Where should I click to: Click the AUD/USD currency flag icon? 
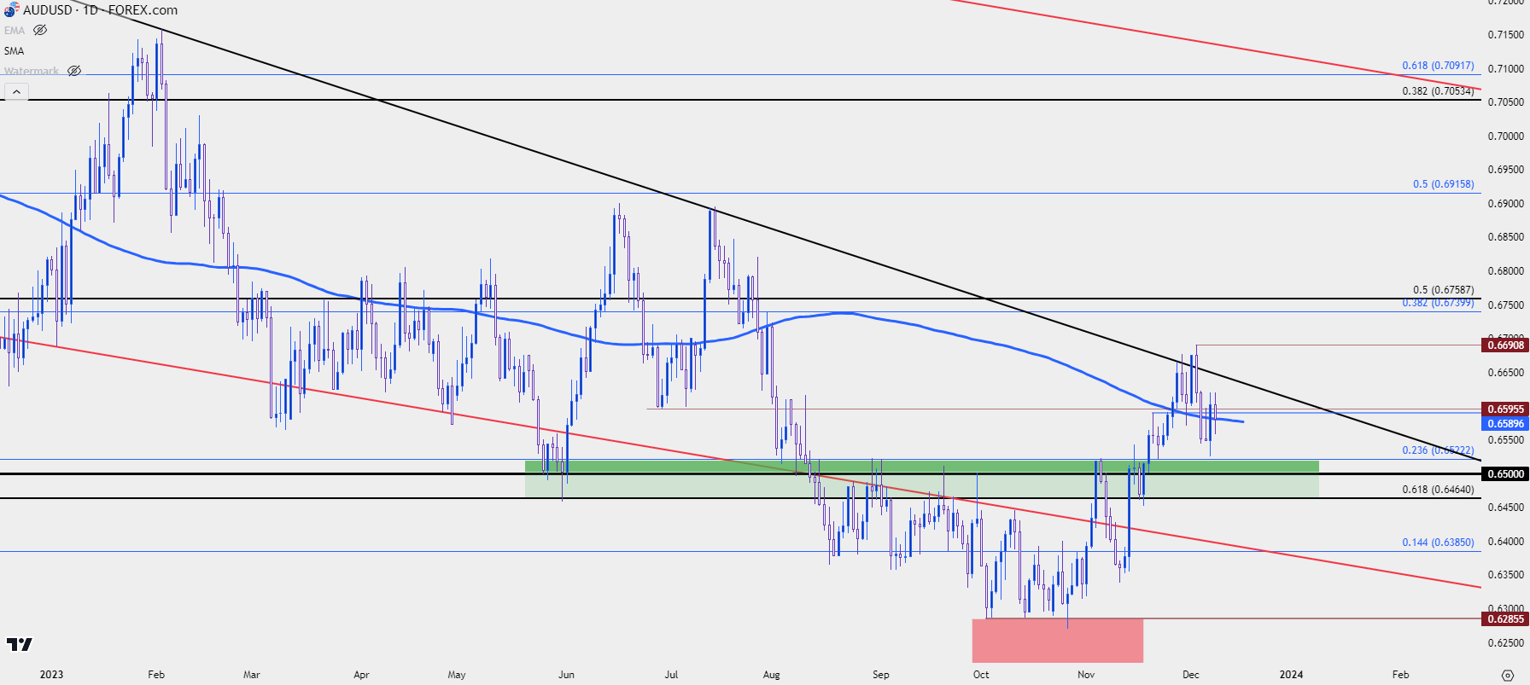click(9, 10)
